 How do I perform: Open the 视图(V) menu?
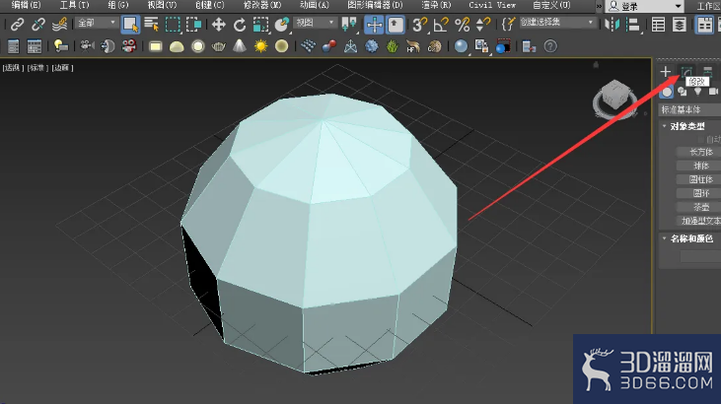162,5
